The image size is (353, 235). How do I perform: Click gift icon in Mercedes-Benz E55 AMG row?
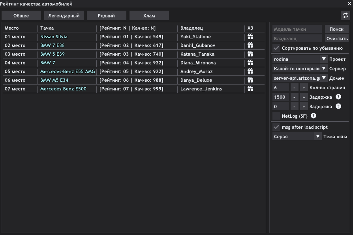click(x=250, y=71)
